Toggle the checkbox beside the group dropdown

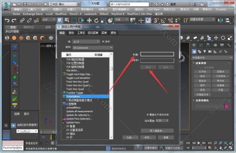(103, 42)
